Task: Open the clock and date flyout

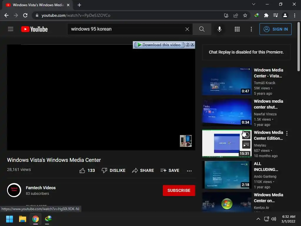Action: (288, 219)
